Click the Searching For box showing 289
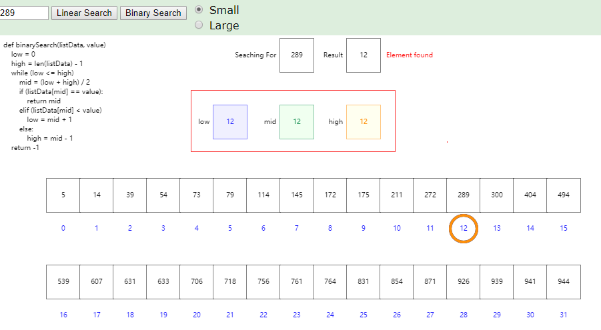 pyautogui.click(x=297, y=55)
